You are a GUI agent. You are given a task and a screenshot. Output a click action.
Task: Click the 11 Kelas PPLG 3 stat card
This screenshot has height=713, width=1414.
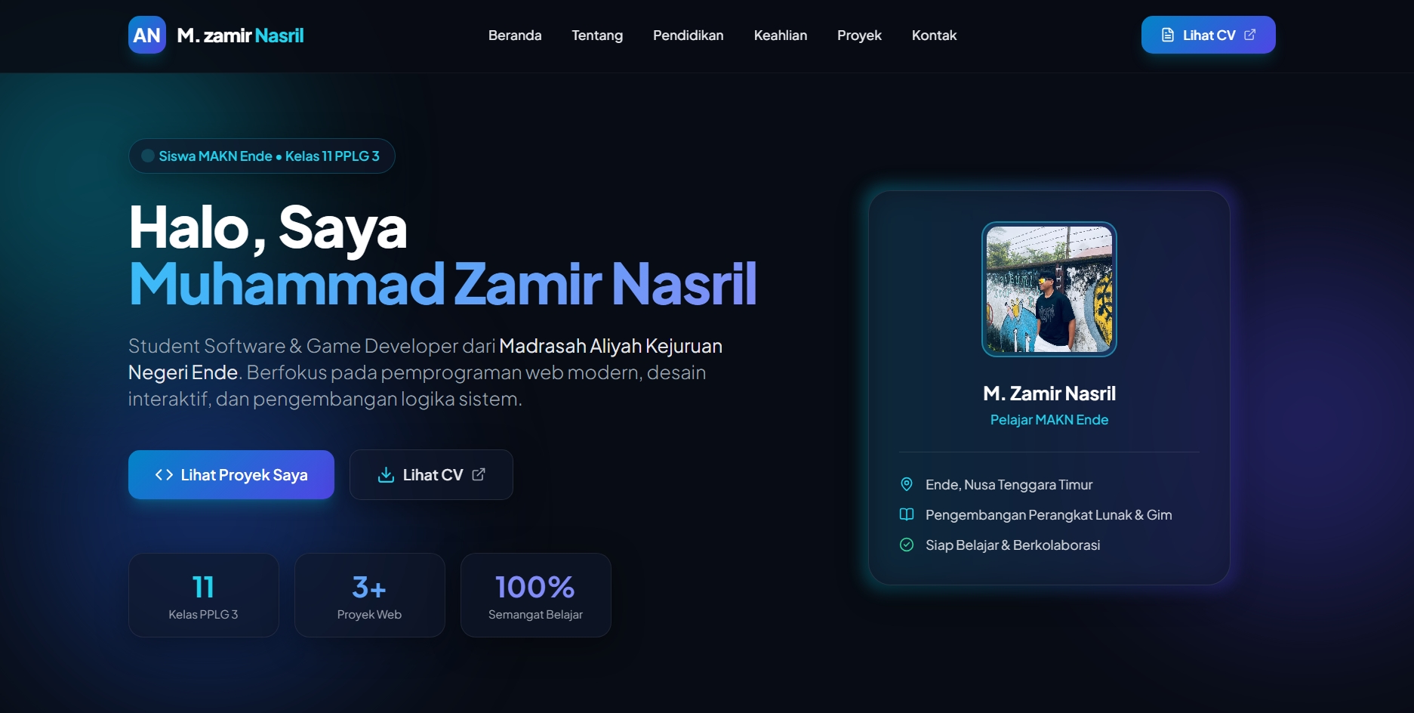pos(204,595)
